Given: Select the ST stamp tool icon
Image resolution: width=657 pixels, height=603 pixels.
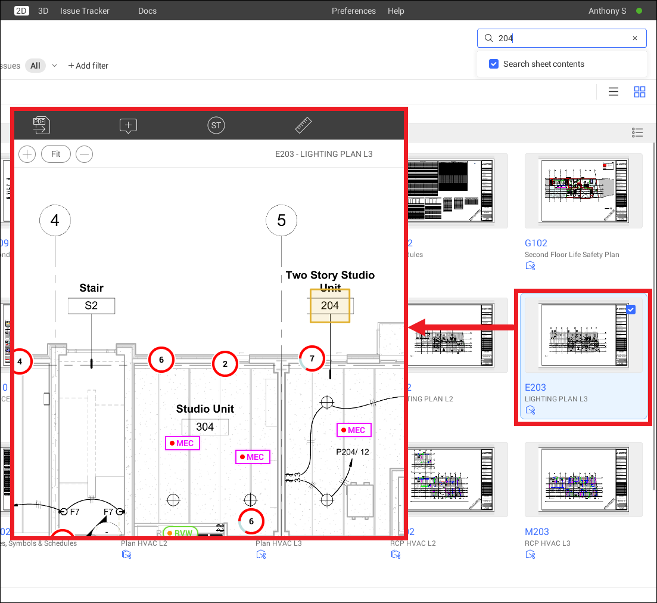Looking at the screenshot, I should point(216,125).
